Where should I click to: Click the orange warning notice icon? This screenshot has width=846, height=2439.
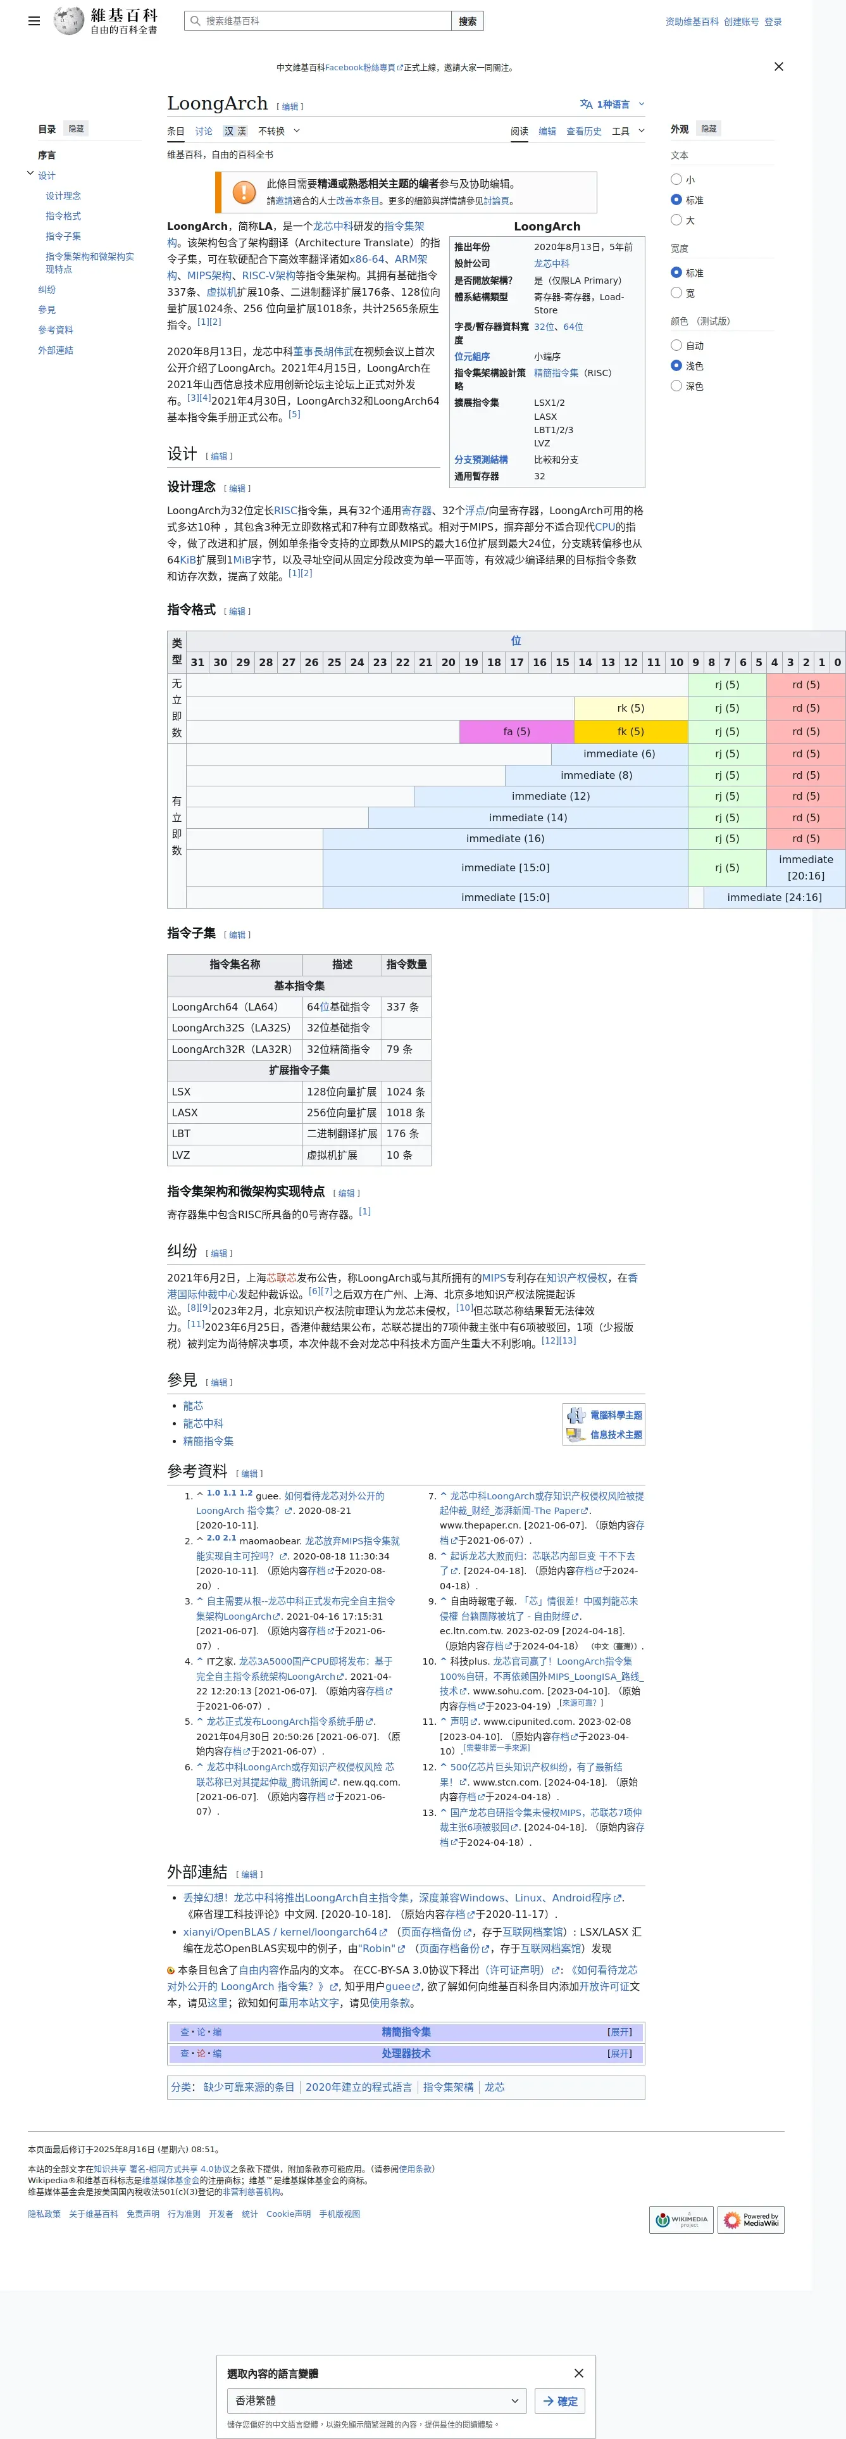pos(244,192)
